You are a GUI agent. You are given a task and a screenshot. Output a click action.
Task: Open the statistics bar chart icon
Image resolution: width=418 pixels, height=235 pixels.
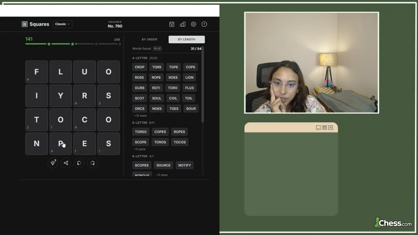183,24
